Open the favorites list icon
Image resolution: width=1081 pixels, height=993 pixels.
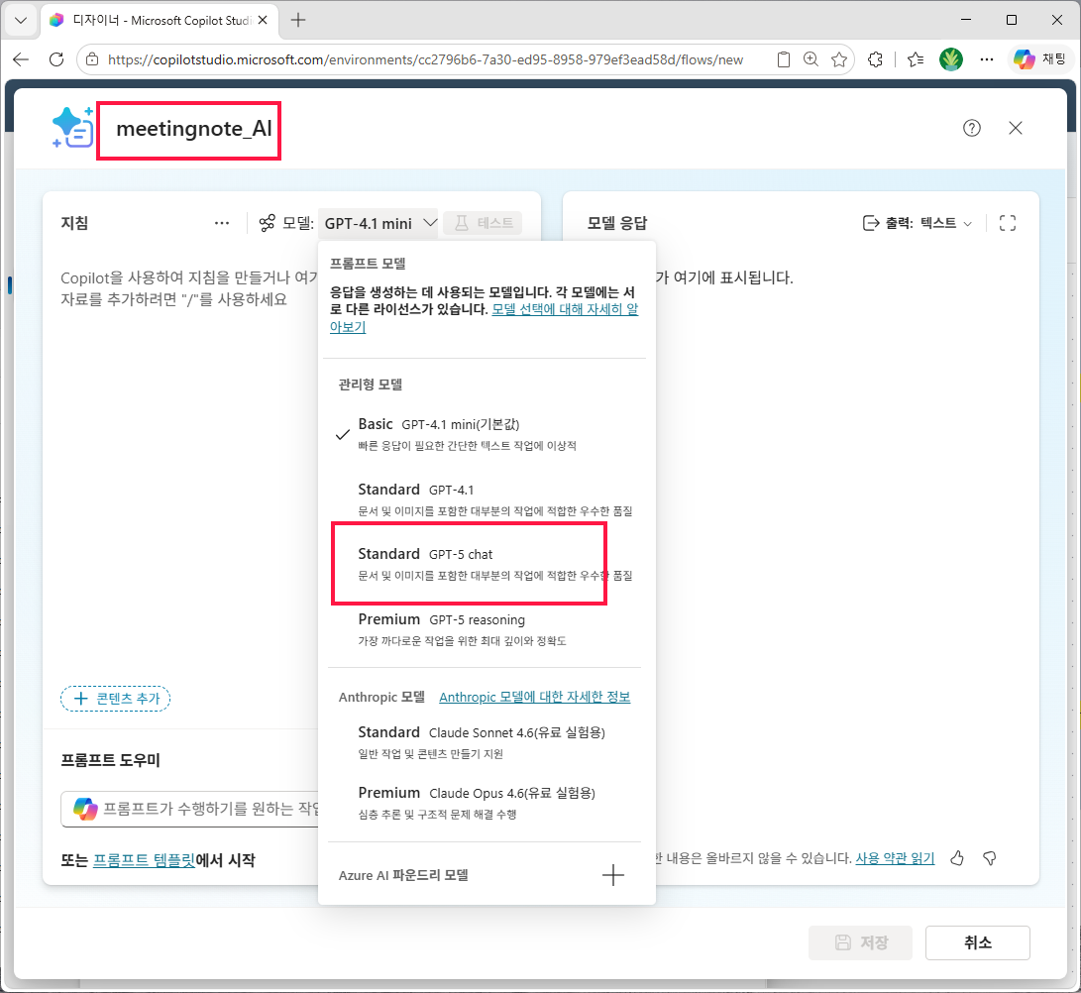coord(916,59)
